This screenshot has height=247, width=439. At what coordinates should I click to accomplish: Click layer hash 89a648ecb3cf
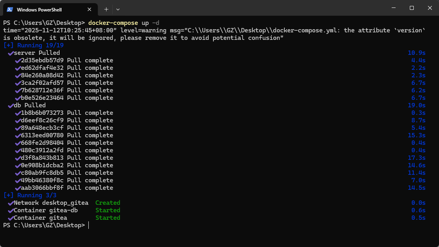point(42,128)
